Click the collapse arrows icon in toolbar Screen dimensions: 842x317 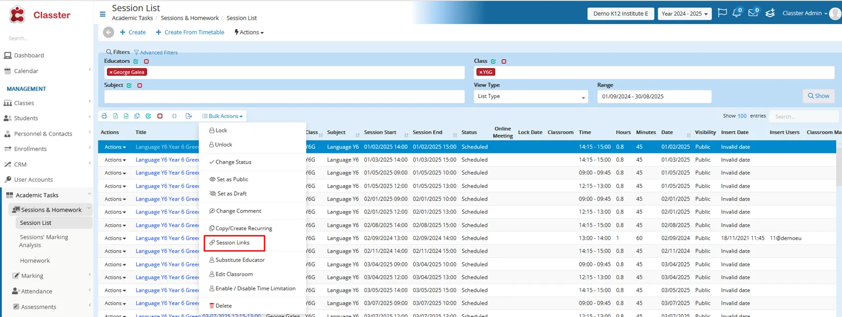click(175, 116)
